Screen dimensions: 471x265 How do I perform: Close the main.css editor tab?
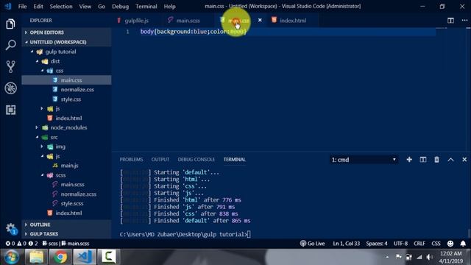(260, 20)
